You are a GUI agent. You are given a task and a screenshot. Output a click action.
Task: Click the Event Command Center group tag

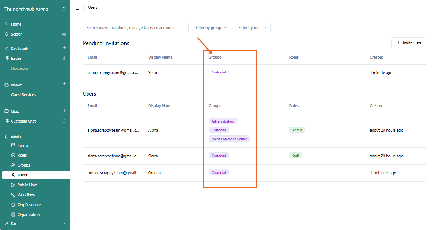[x=229, y=139]
